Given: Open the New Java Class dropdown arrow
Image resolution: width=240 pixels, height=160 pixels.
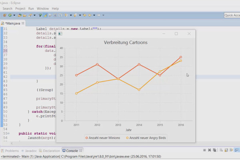Looking at the screenshot, I should (14, 15).
